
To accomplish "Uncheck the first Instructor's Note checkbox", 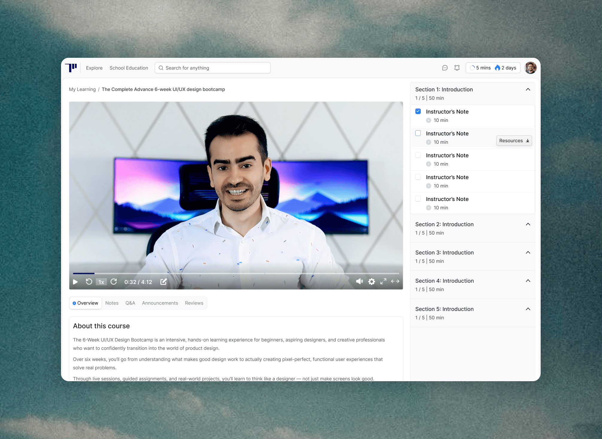I will (418, 111).
